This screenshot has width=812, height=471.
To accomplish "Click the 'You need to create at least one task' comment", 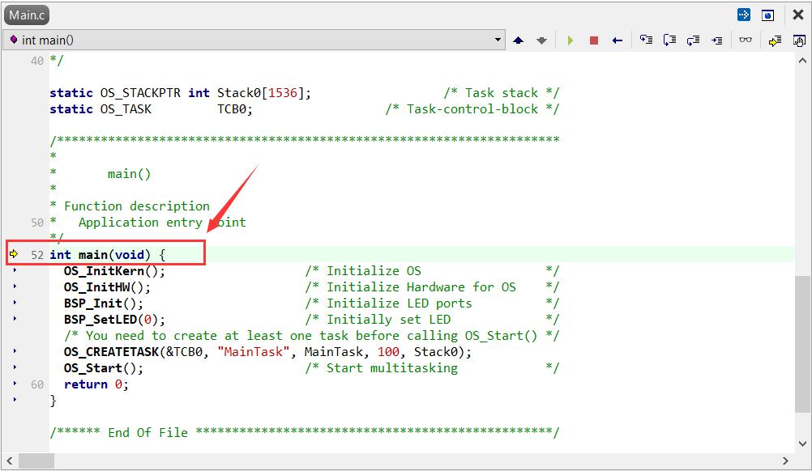I will point(312,336).
